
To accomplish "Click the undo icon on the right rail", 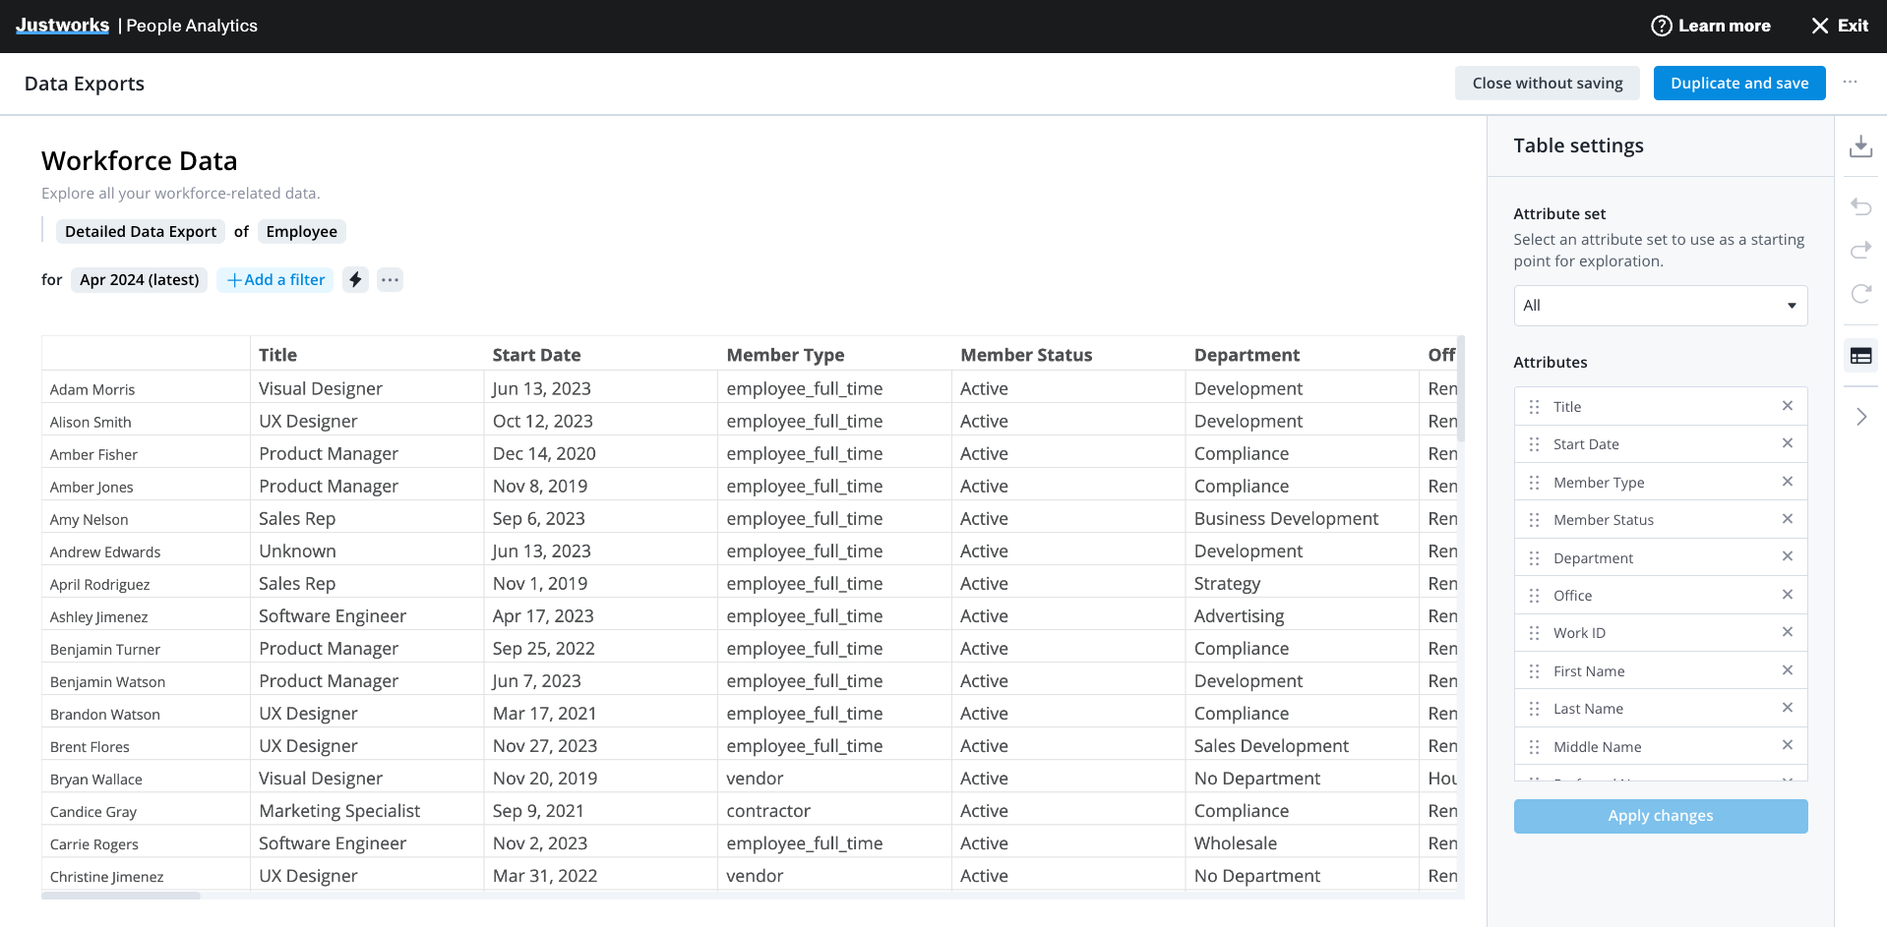I will 1861,206.
